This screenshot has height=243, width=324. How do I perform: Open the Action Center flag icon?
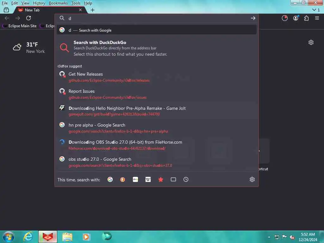coord(284,237)
